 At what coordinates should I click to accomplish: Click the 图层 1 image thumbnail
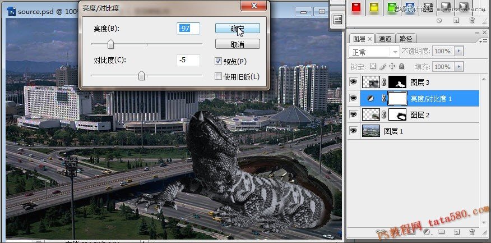tap(371, 131)
